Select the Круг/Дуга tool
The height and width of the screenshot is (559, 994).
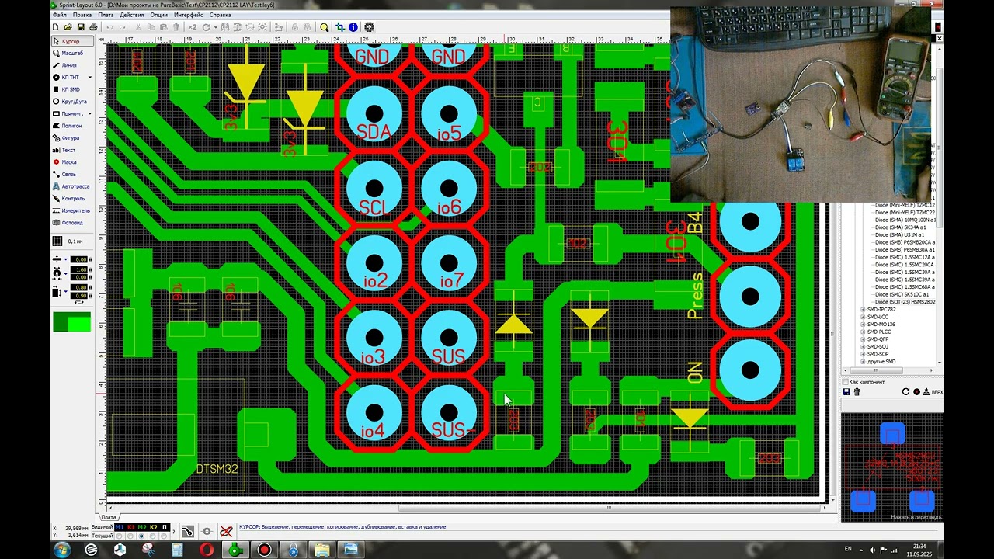pyautogui.click(x=73, y=102)
